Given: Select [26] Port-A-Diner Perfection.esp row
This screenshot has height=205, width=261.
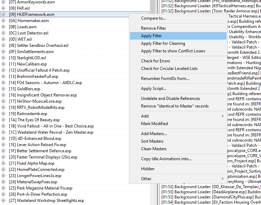Looking at the screenshot, I should [38, 194].
